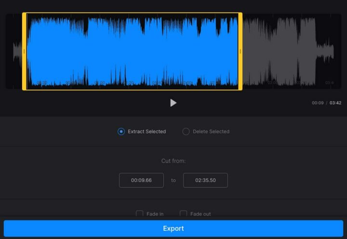
Task: Click the Fade out label text
Action: [200, 214]
